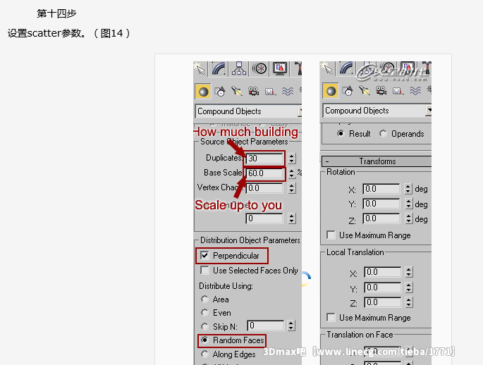Open the Create tab in left panel
The image size is (483, 365).
click(x=201, y=69)
